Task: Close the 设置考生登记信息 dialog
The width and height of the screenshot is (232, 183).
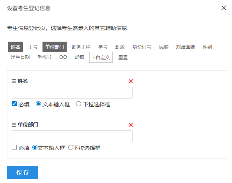Action: (x=223, y=8)
